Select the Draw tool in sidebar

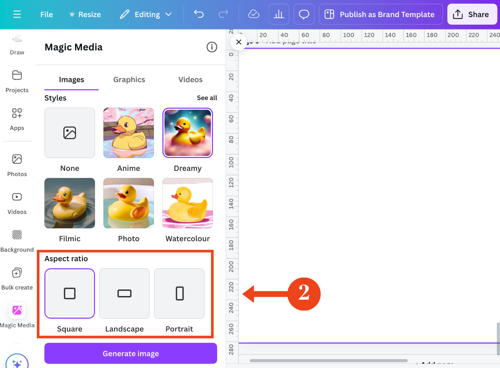click(17, 45)
